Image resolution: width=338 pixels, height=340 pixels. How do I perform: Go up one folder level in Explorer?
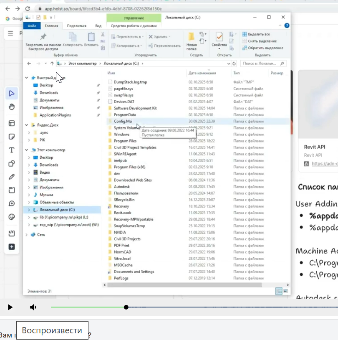52,63
